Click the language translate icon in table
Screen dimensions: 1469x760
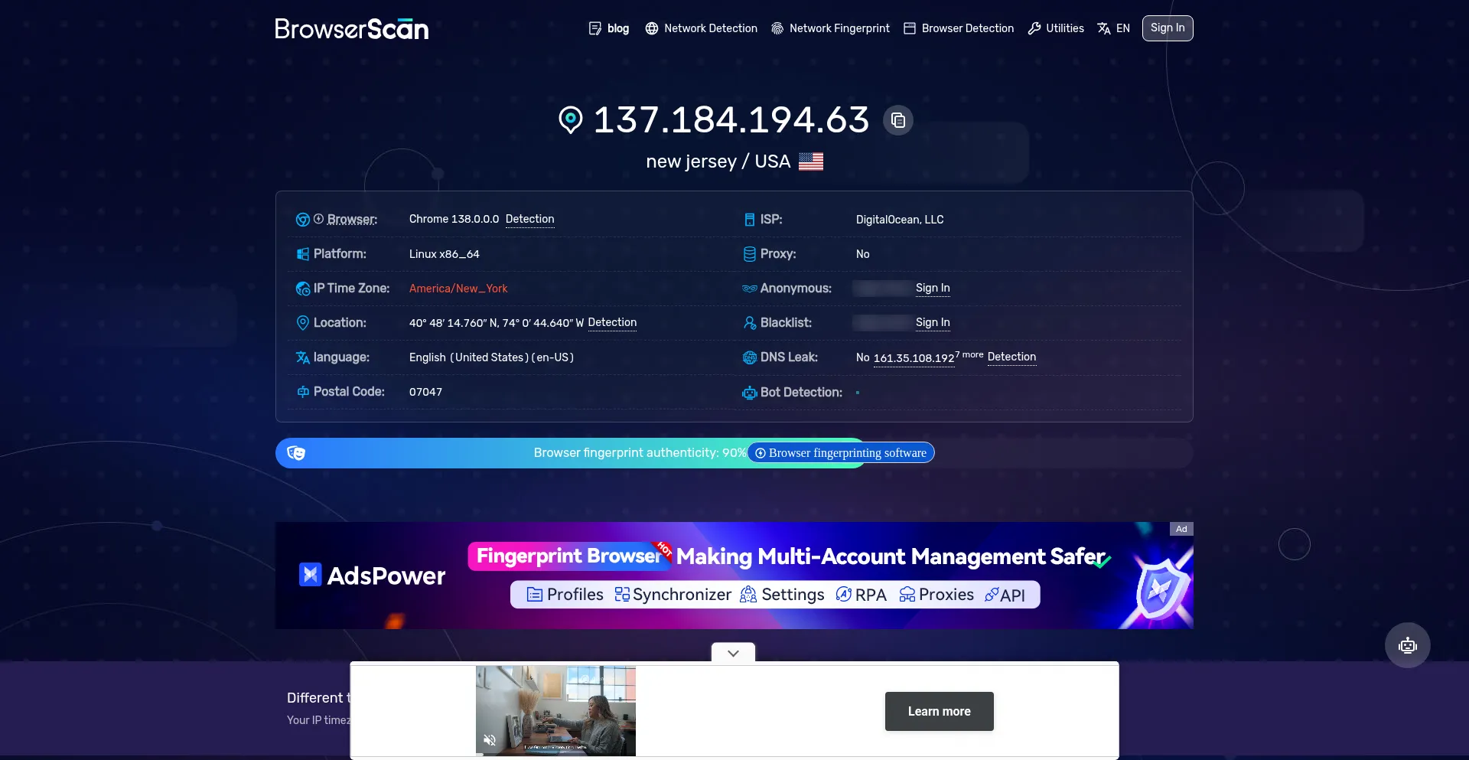[303, 357]
